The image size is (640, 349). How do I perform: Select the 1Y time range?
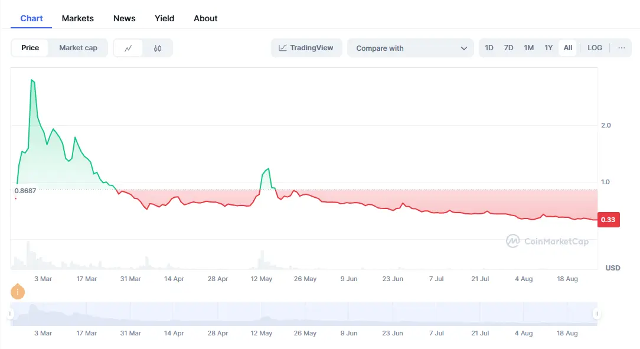click(x=548, y=48)
